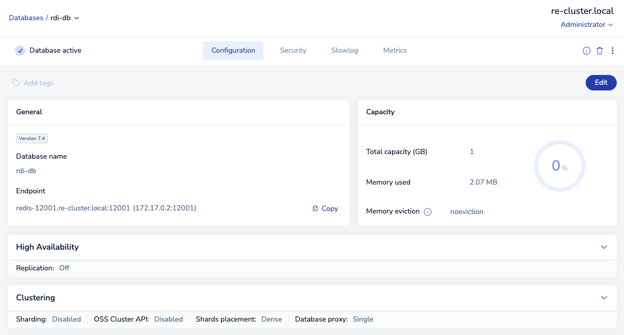Click the Total capacity value 1
Viewport: 624px width, 335px height.
(472, 152)
